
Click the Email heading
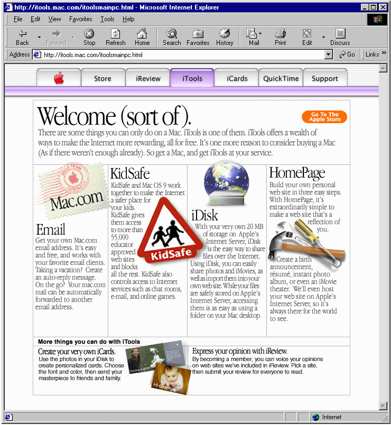(x=51, y=229)
